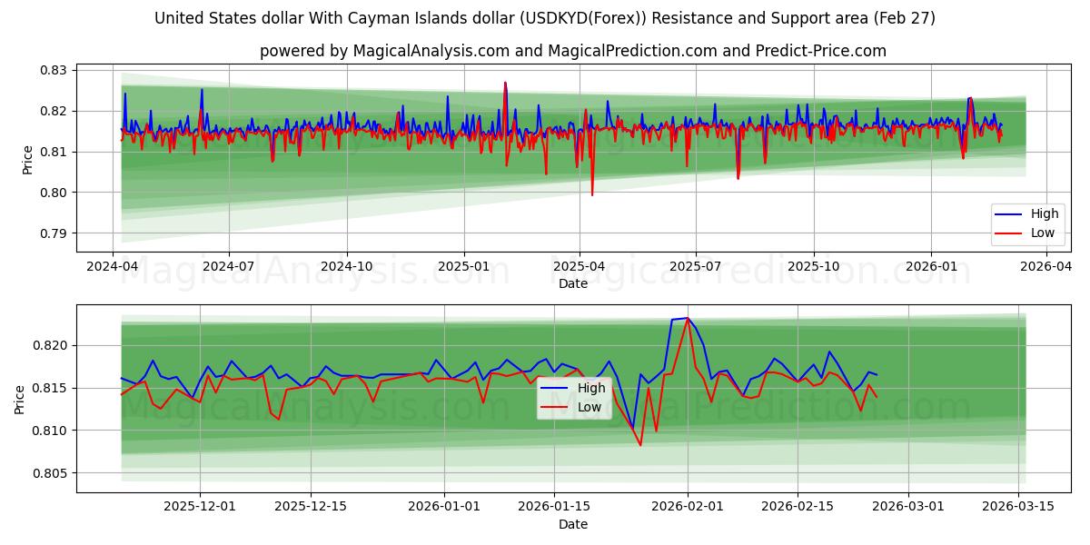Click the 2025-04 x-axis tick label
This screenshot has width=1090, height=545.
[x=580, y=267]
